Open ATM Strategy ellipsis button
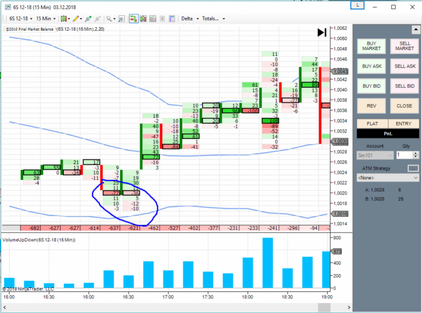Image resolution: width=422 pixels, height=313 pixels. click(413, 168)
